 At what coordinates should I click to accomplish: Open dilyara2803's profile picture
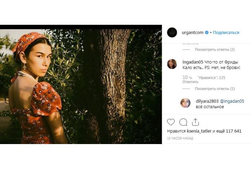point(185,103)
